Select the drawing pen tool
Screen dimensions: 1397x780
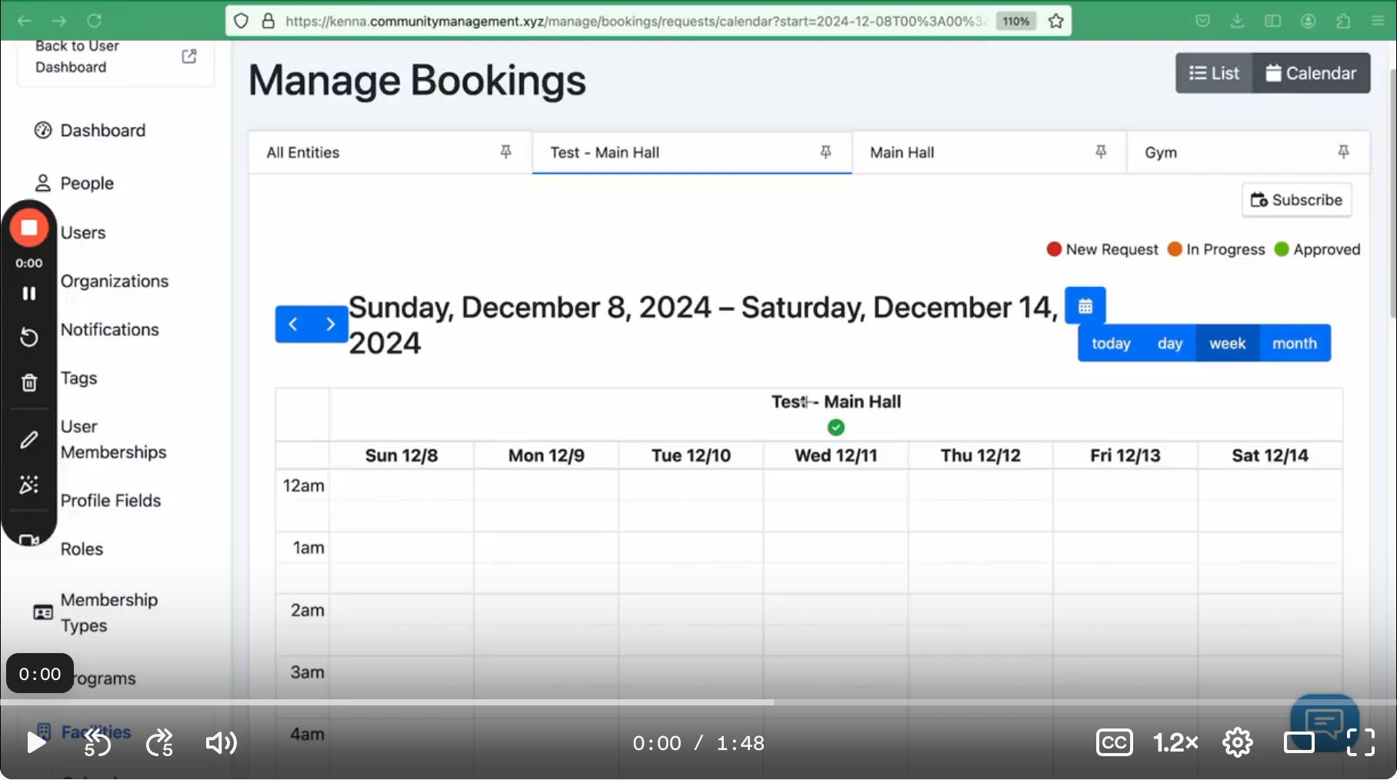coord(29,439)
